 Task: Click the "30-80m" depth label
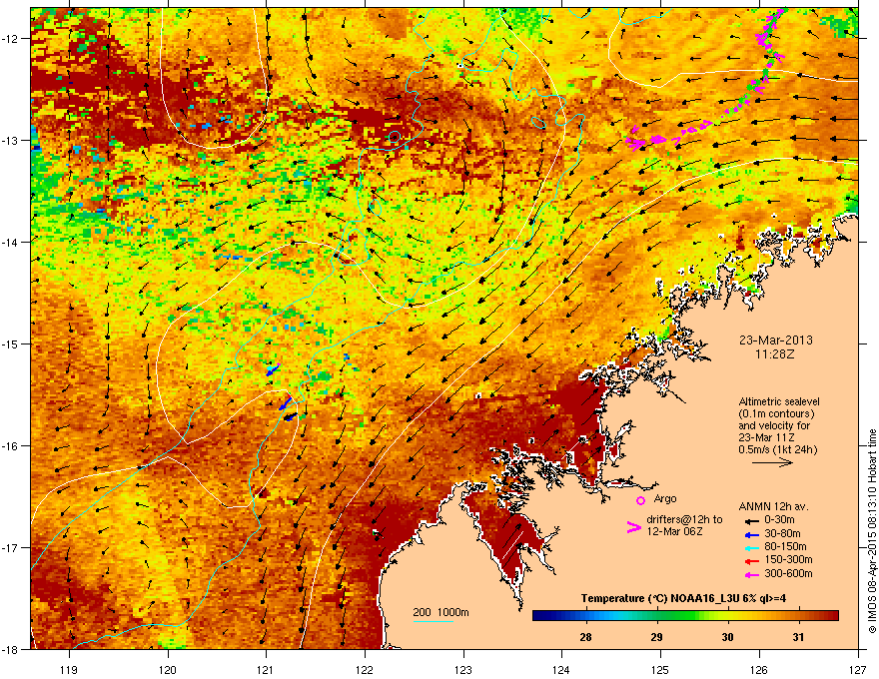782,534
